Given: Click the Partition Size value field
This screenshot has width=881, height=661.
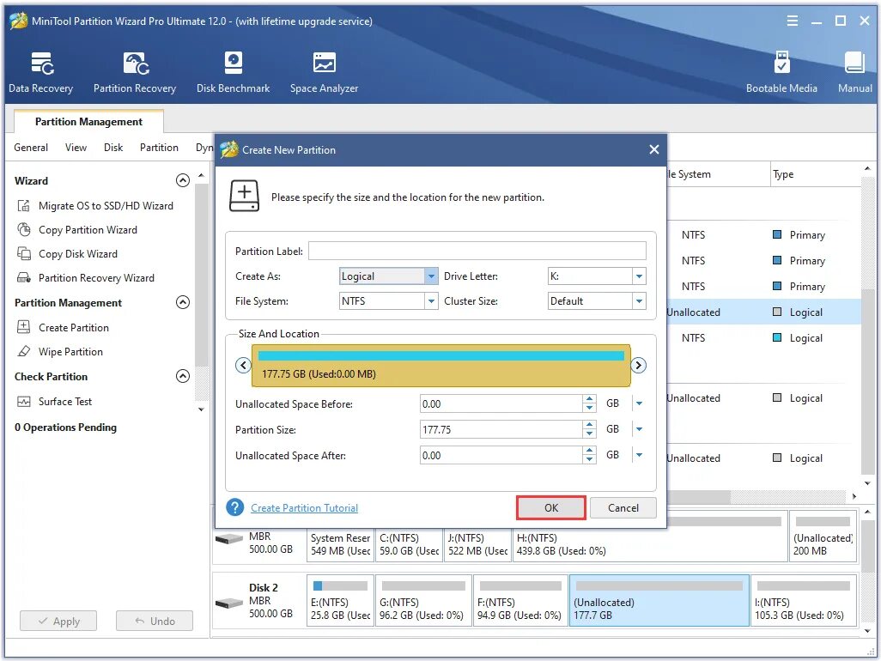Looking at the screenshot, I should point(501,429).
